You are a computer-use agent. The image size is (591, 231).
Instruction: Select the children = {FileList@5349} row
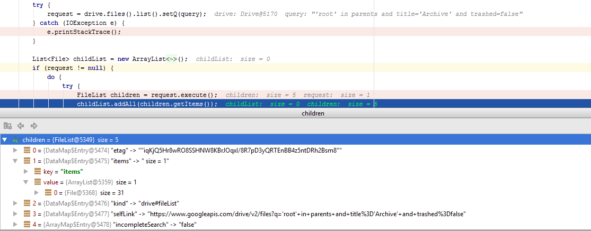(x=296, y=140)
